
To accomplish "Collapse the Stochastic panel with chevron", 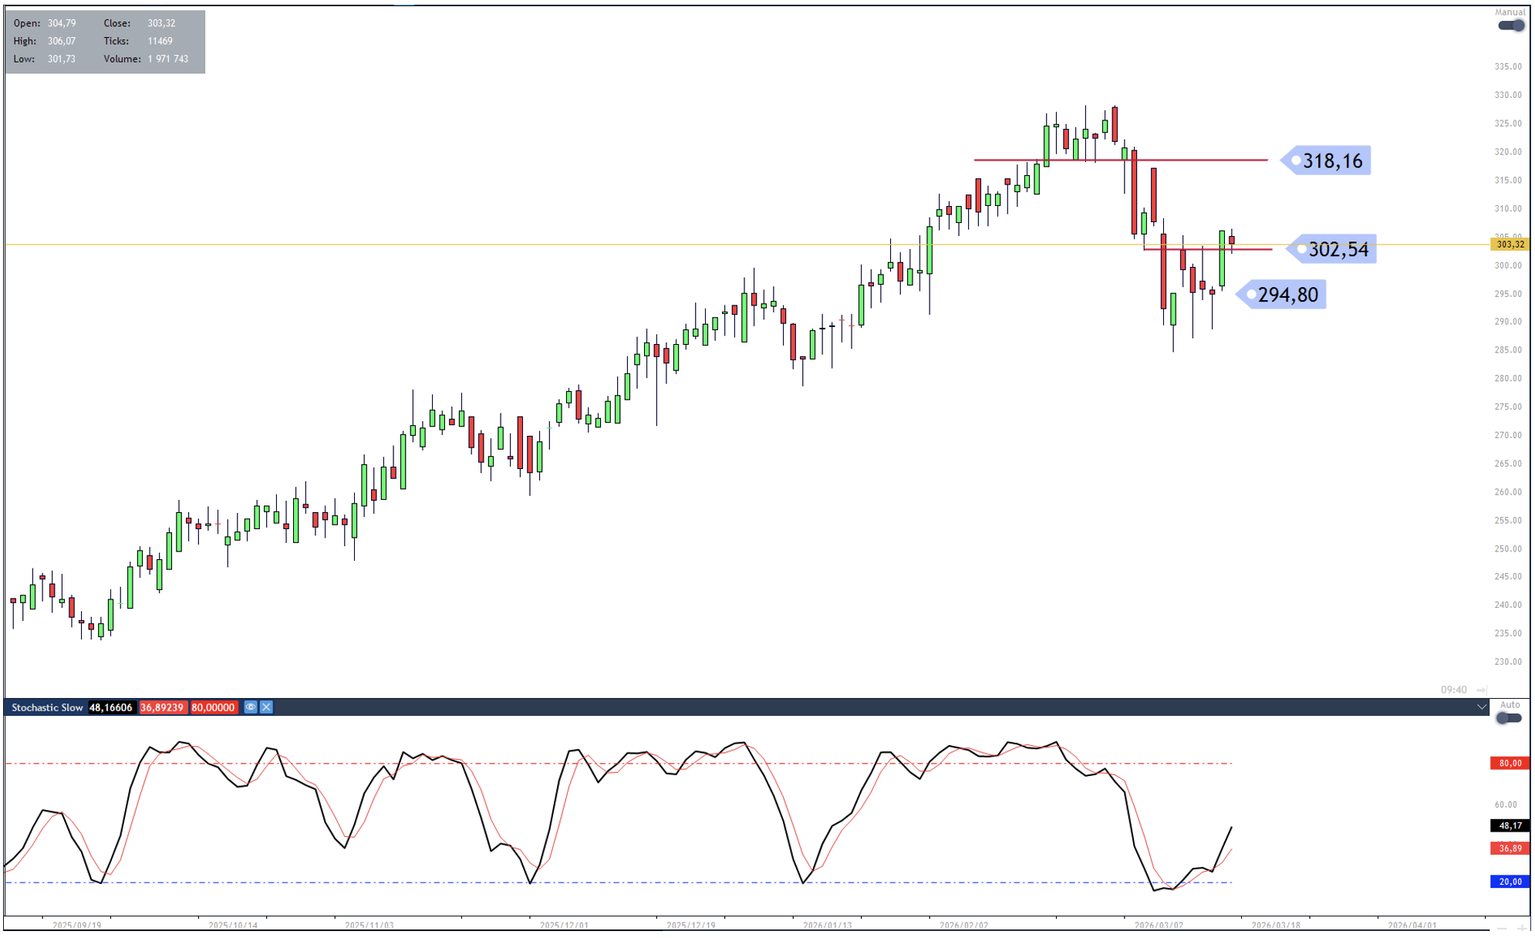I will pyautogui.click(x=1482, y=707).
